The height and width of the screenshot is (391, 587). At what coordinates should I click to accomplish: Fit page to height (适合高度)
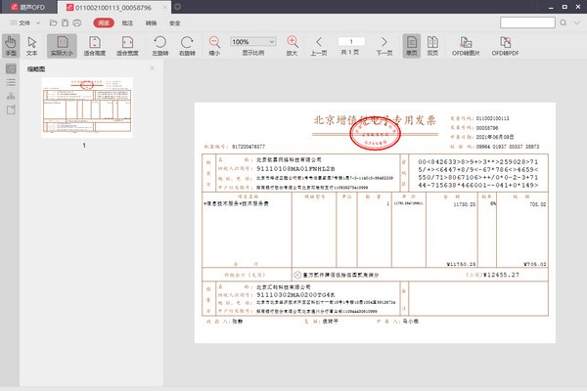95,46
